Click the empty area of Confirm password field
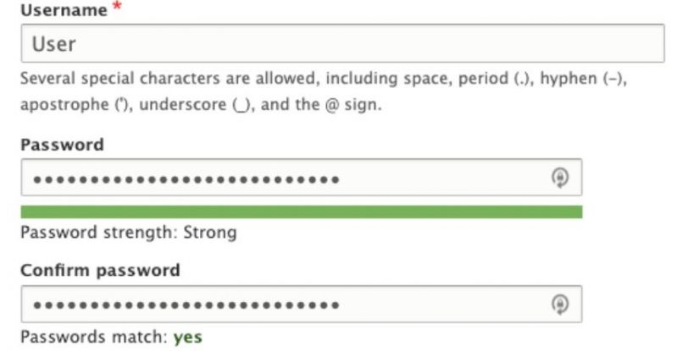The height and width of the screenshot is (351, 688). pyautogui.click(x=441, y=304)
